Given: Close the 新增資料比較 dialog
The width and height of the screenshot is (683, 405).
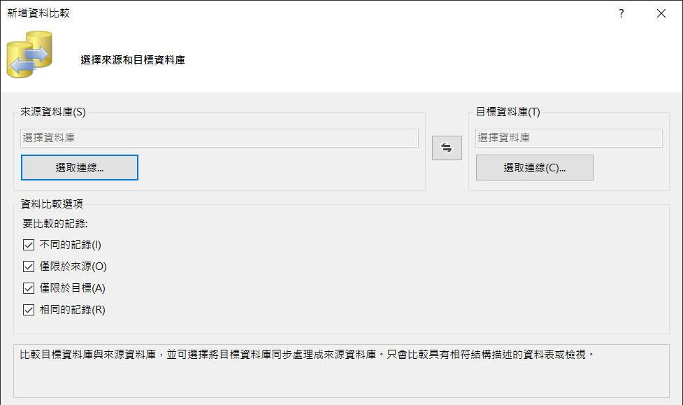Looking at the screenshot, I should (x=661, y=13).
